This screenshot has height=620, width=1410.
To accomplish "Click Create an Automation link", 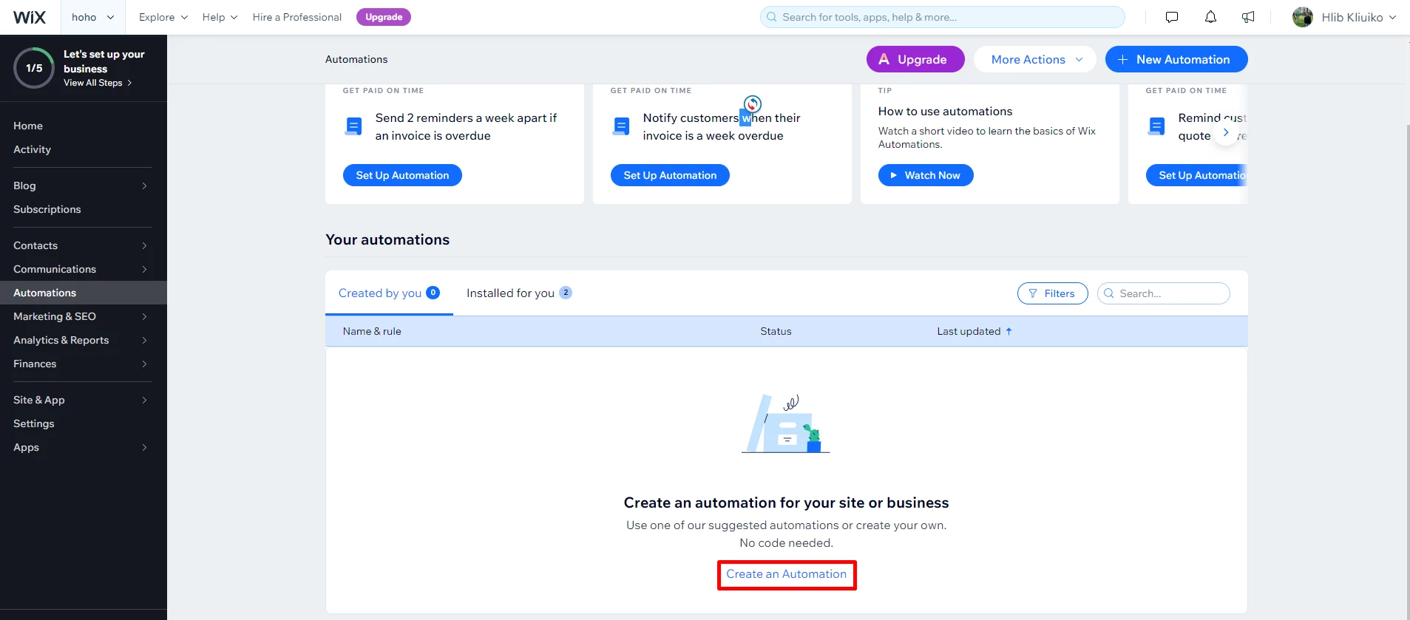I will [x=786, y=574].
